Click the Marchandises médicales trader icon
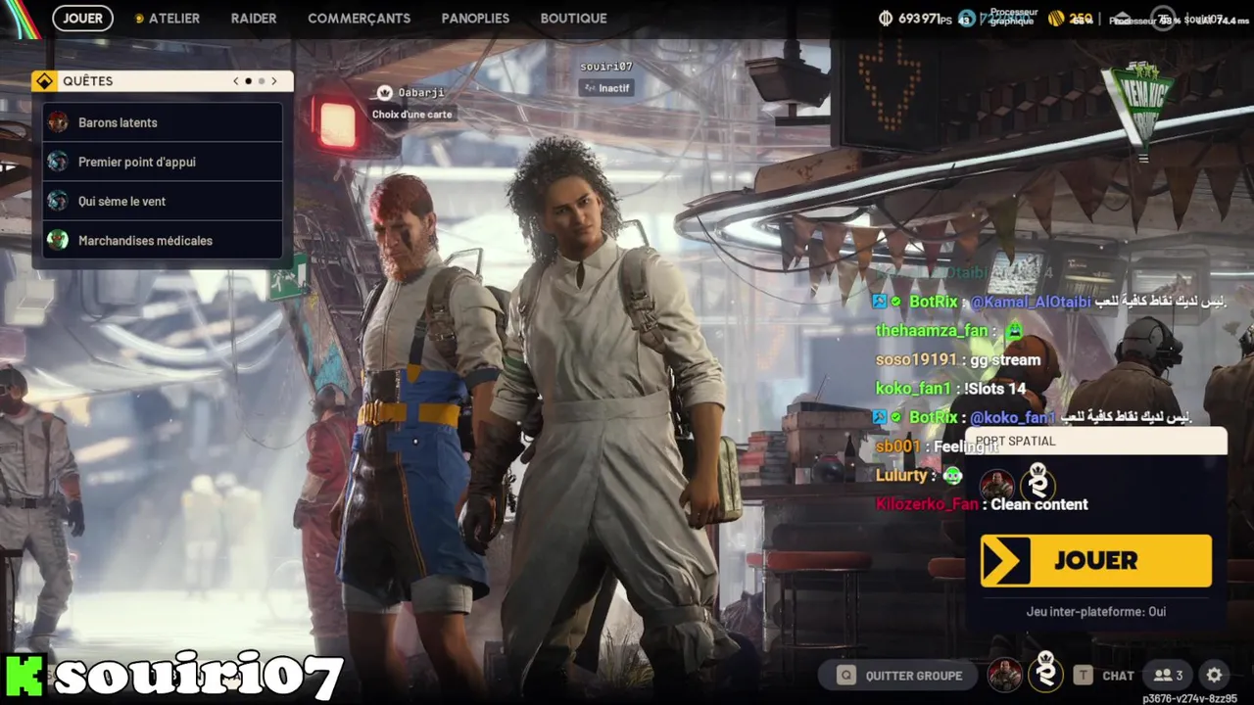This screenshot has height=705, width=1254. click(x=58, y=240)
